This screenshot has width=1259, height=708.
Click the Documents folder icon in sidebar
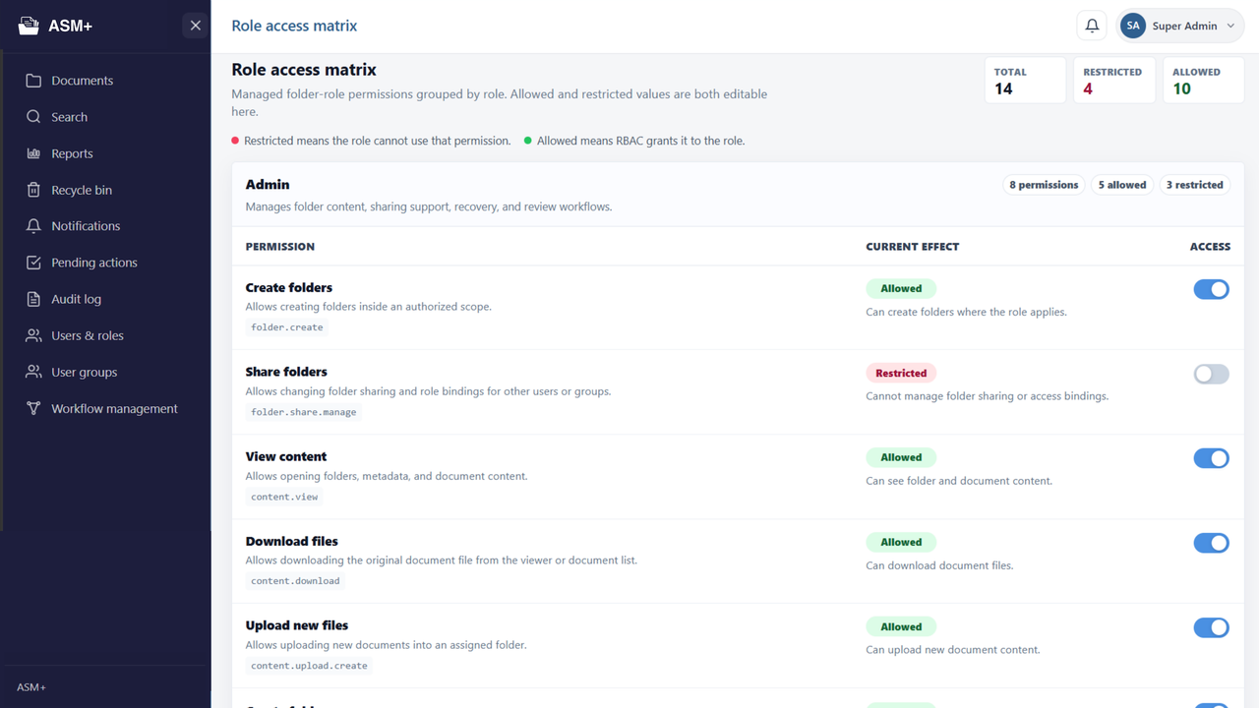click(x=33, y=81)
